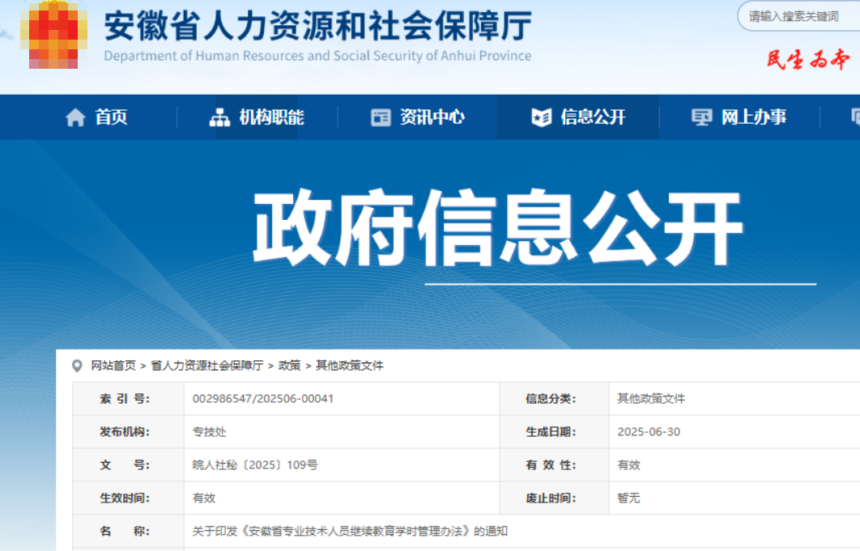Click the cut-off icon at nav bar's right edge
This screenshot has width=860, height=551.
[x=855, y=118]
